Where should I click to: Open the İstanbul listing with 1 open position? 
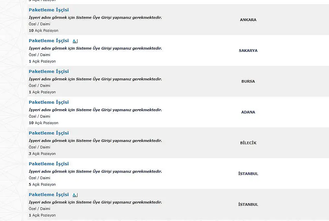click(x=49, y=194)
